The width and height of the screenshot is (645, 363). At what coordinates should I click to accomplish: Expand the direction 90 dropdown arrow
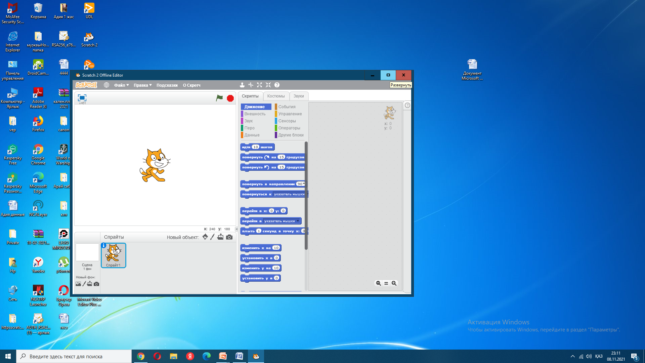pos(304,184)
